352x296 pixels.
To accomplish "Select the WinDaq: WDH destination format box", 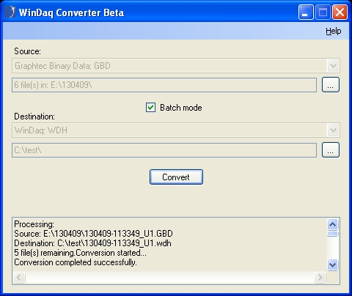I will point(176,130).
